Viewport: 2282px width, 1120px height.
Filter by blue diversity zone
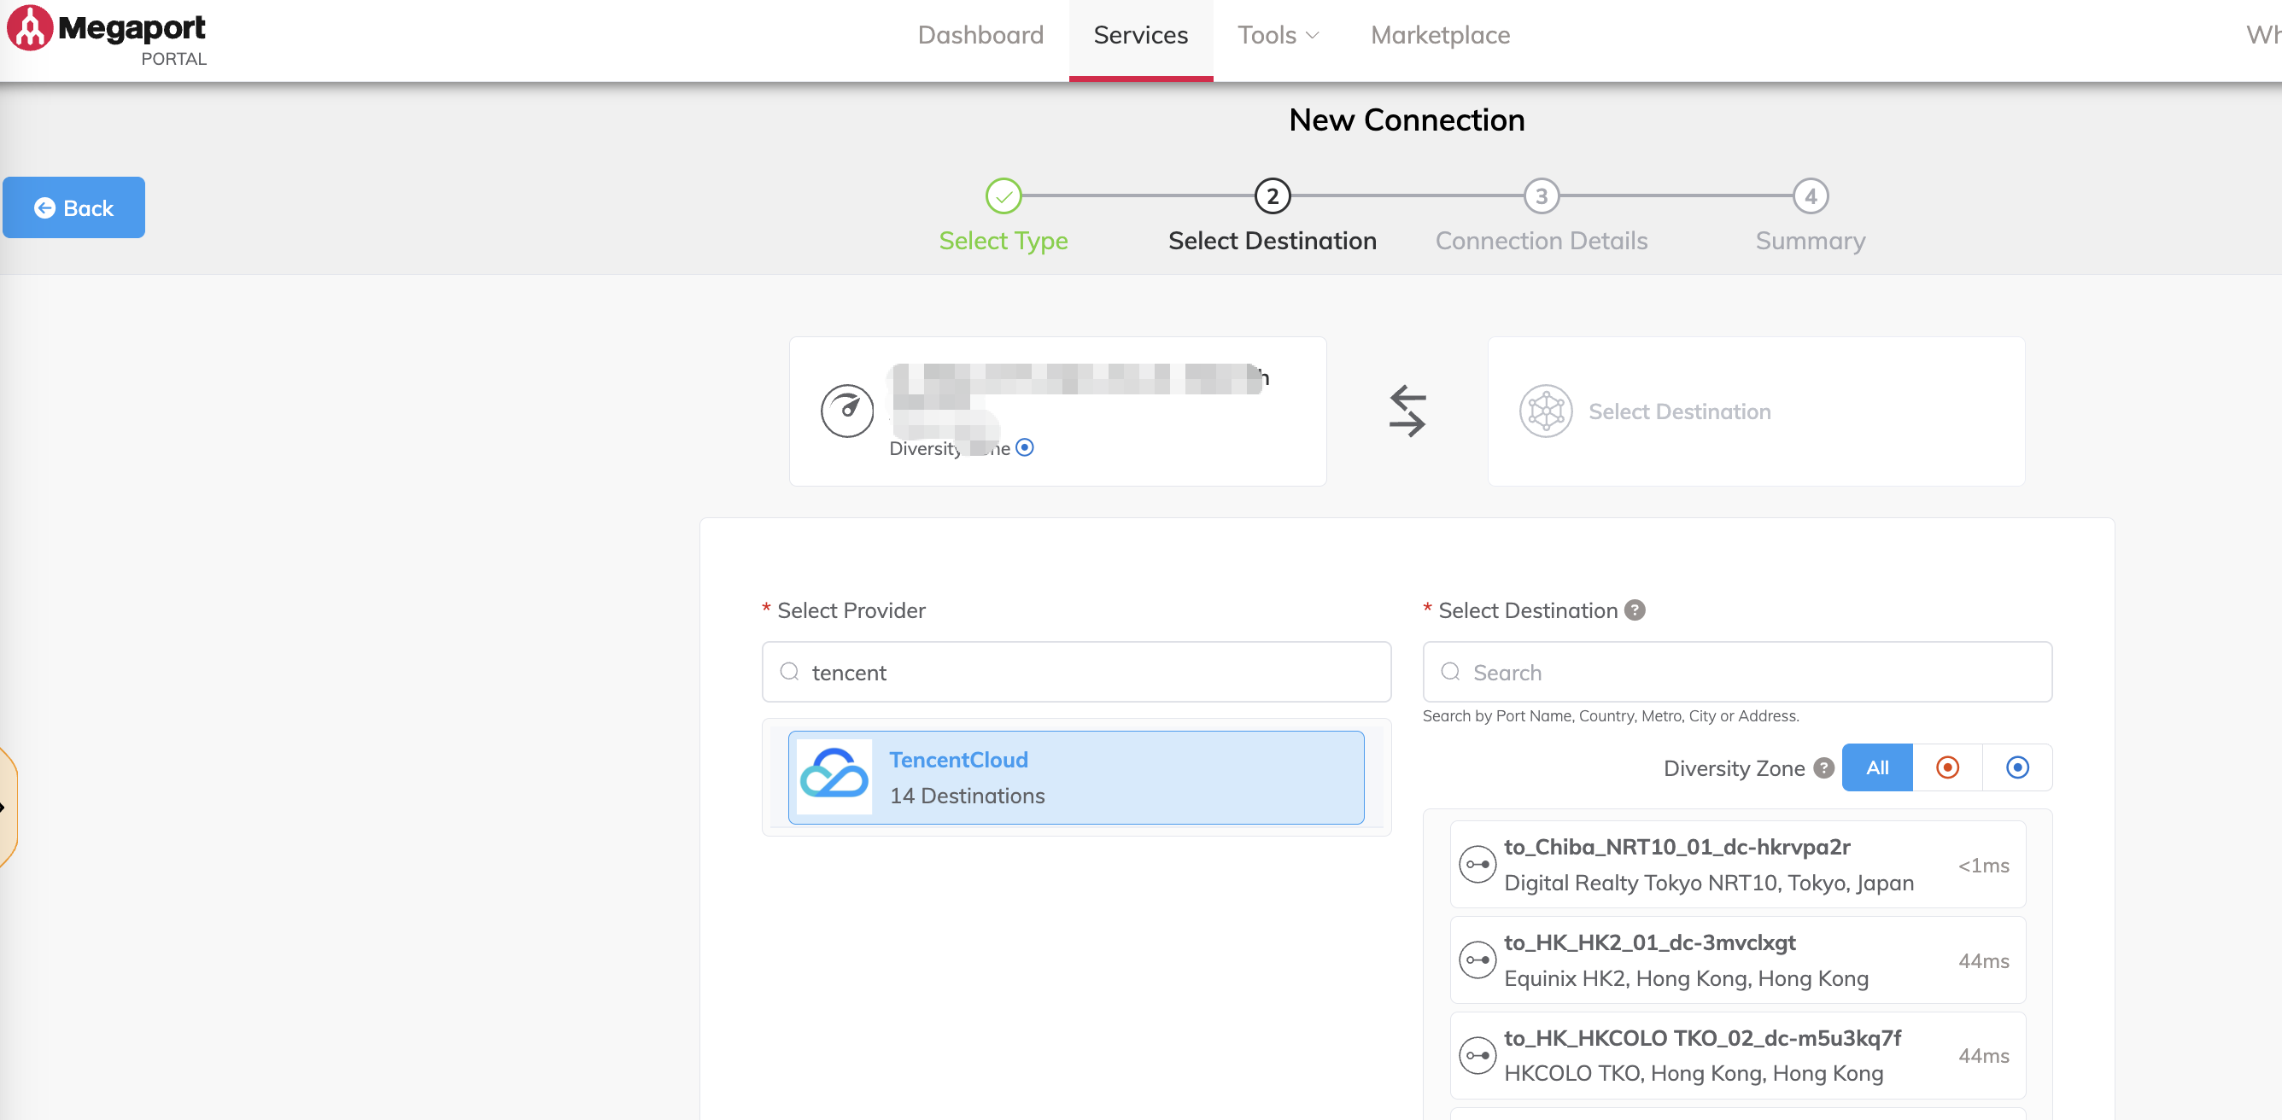click(2017, 767)
